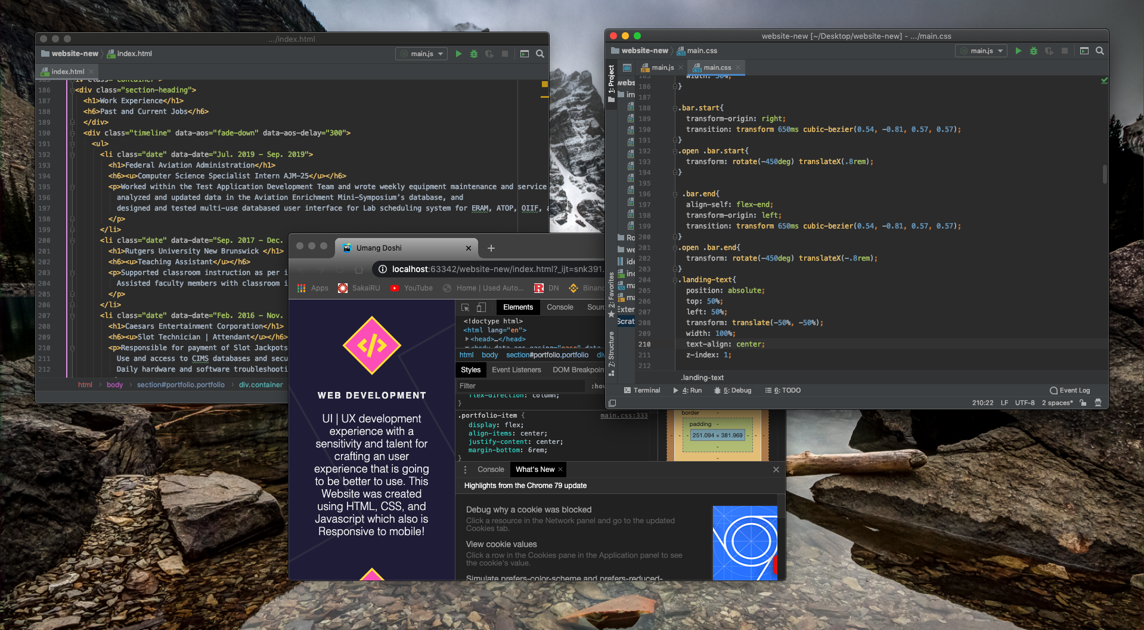Screen dimensions: 1144x630
Task: Open main.js run configuration dropdown in index.html window
Action: click(421, 54)
